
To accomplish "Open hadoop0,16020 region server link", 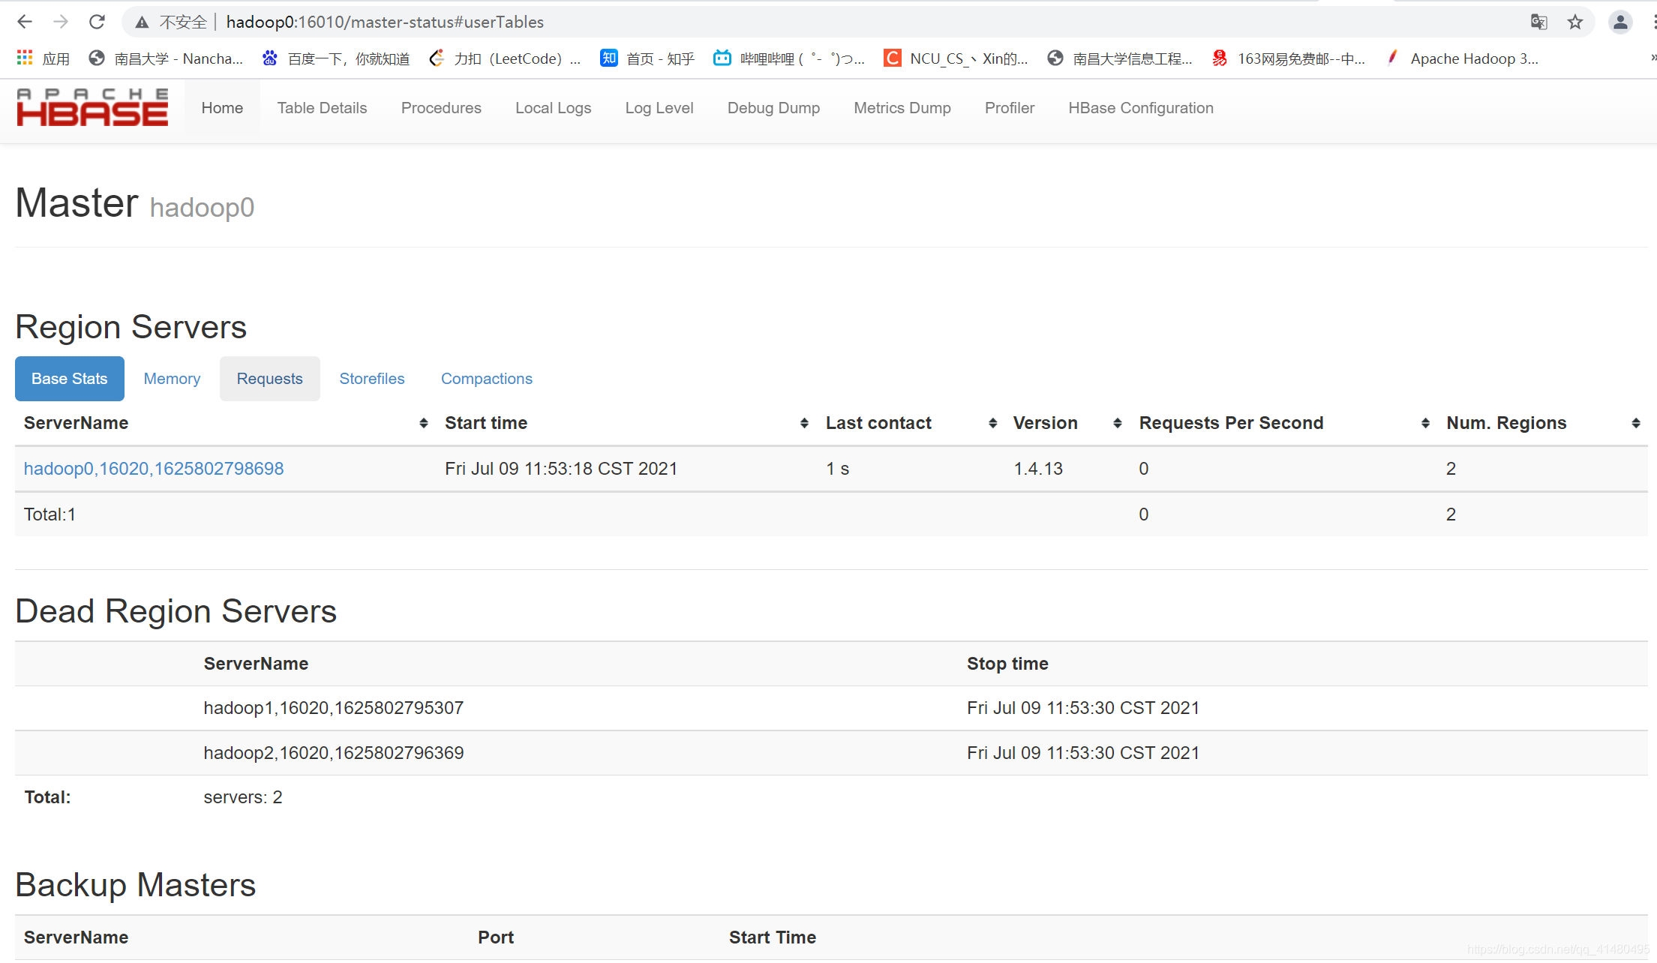I will click(x=154, y=469).
